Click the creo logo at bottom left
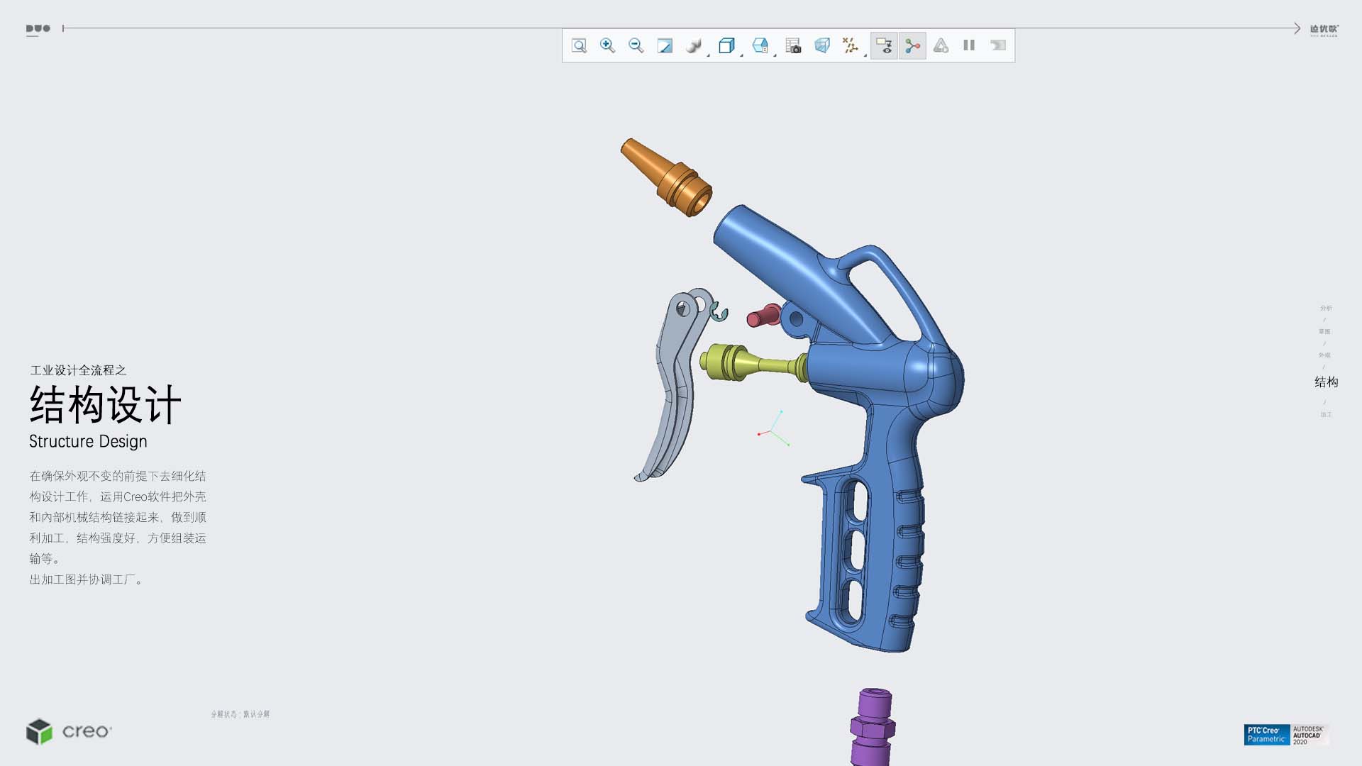This screenshot has height=766, width=1362. click(x=70, y=731)
